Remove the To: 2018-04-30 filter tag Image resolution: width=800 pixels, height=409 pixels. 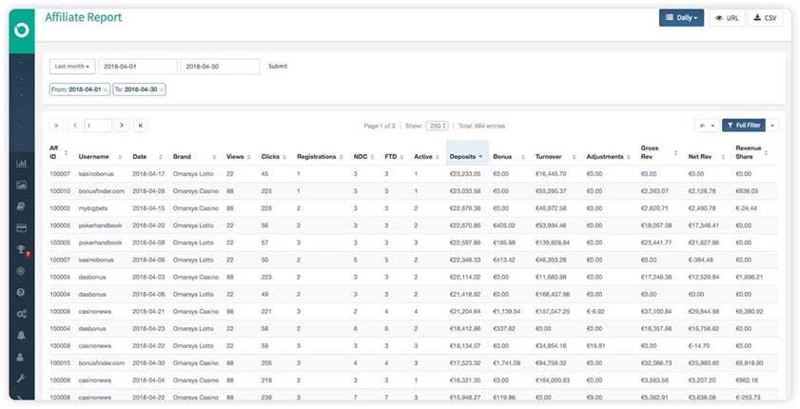click(161, 89)
